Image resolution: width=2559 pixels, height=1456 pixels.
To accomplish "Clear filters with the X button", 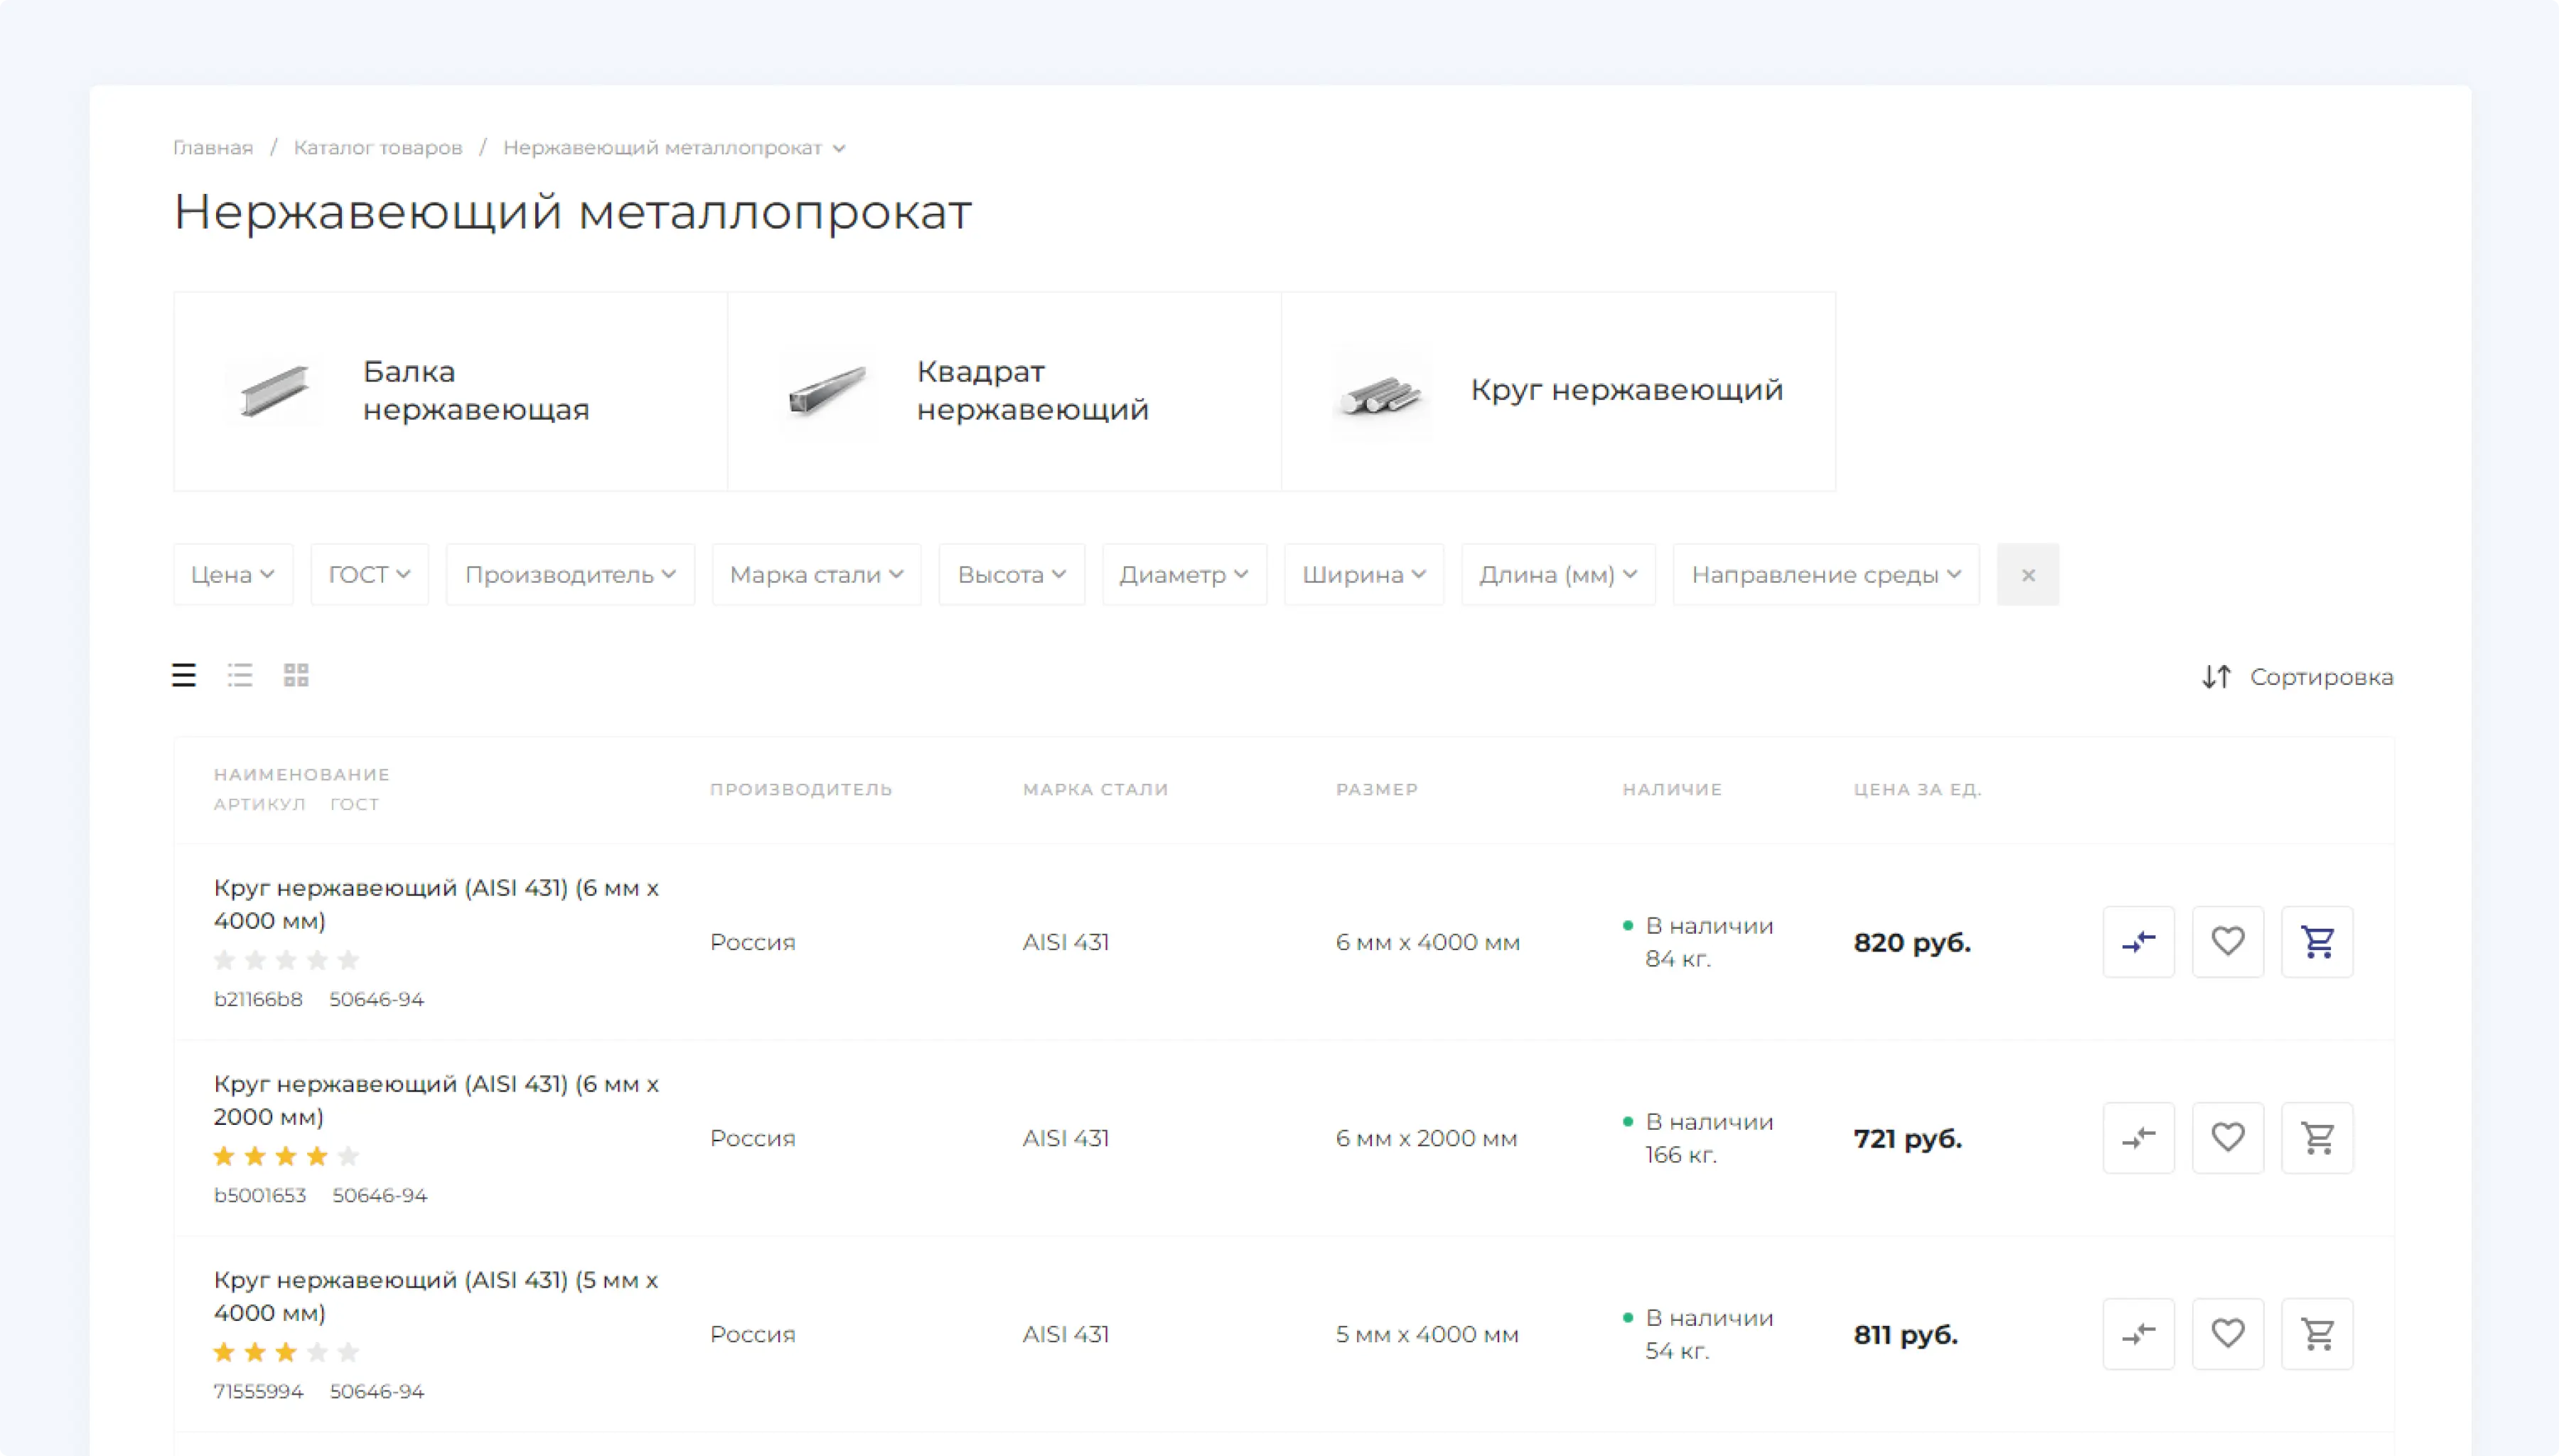I will (2027, 574).
